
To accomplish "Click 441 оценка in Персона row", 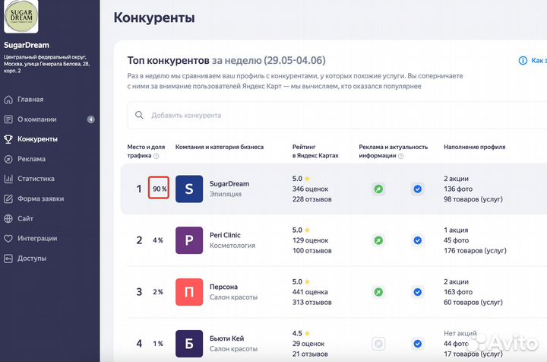I will (x=310, y=292).
